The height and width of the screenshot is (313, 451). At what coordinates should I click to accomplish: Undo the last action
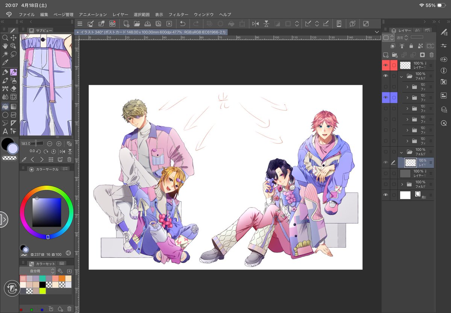point(183,24)
